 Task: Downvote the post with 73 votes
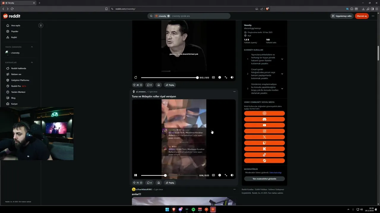point(141,183)
